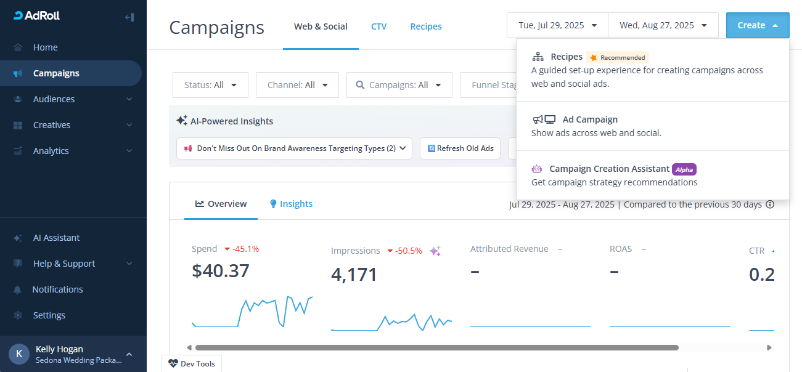Click the Create button
Image resolution: width=802 pixels, height=372 pixels.
(x=758, y=25)
